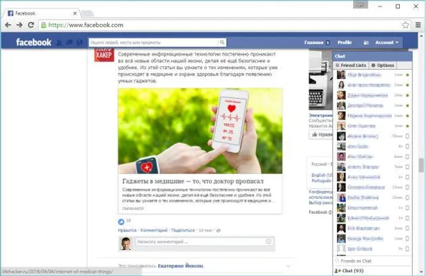The image size is (425, 276).
Task: Open the article titled Гаджеты в медицине
Action: [x=193, y=180]
